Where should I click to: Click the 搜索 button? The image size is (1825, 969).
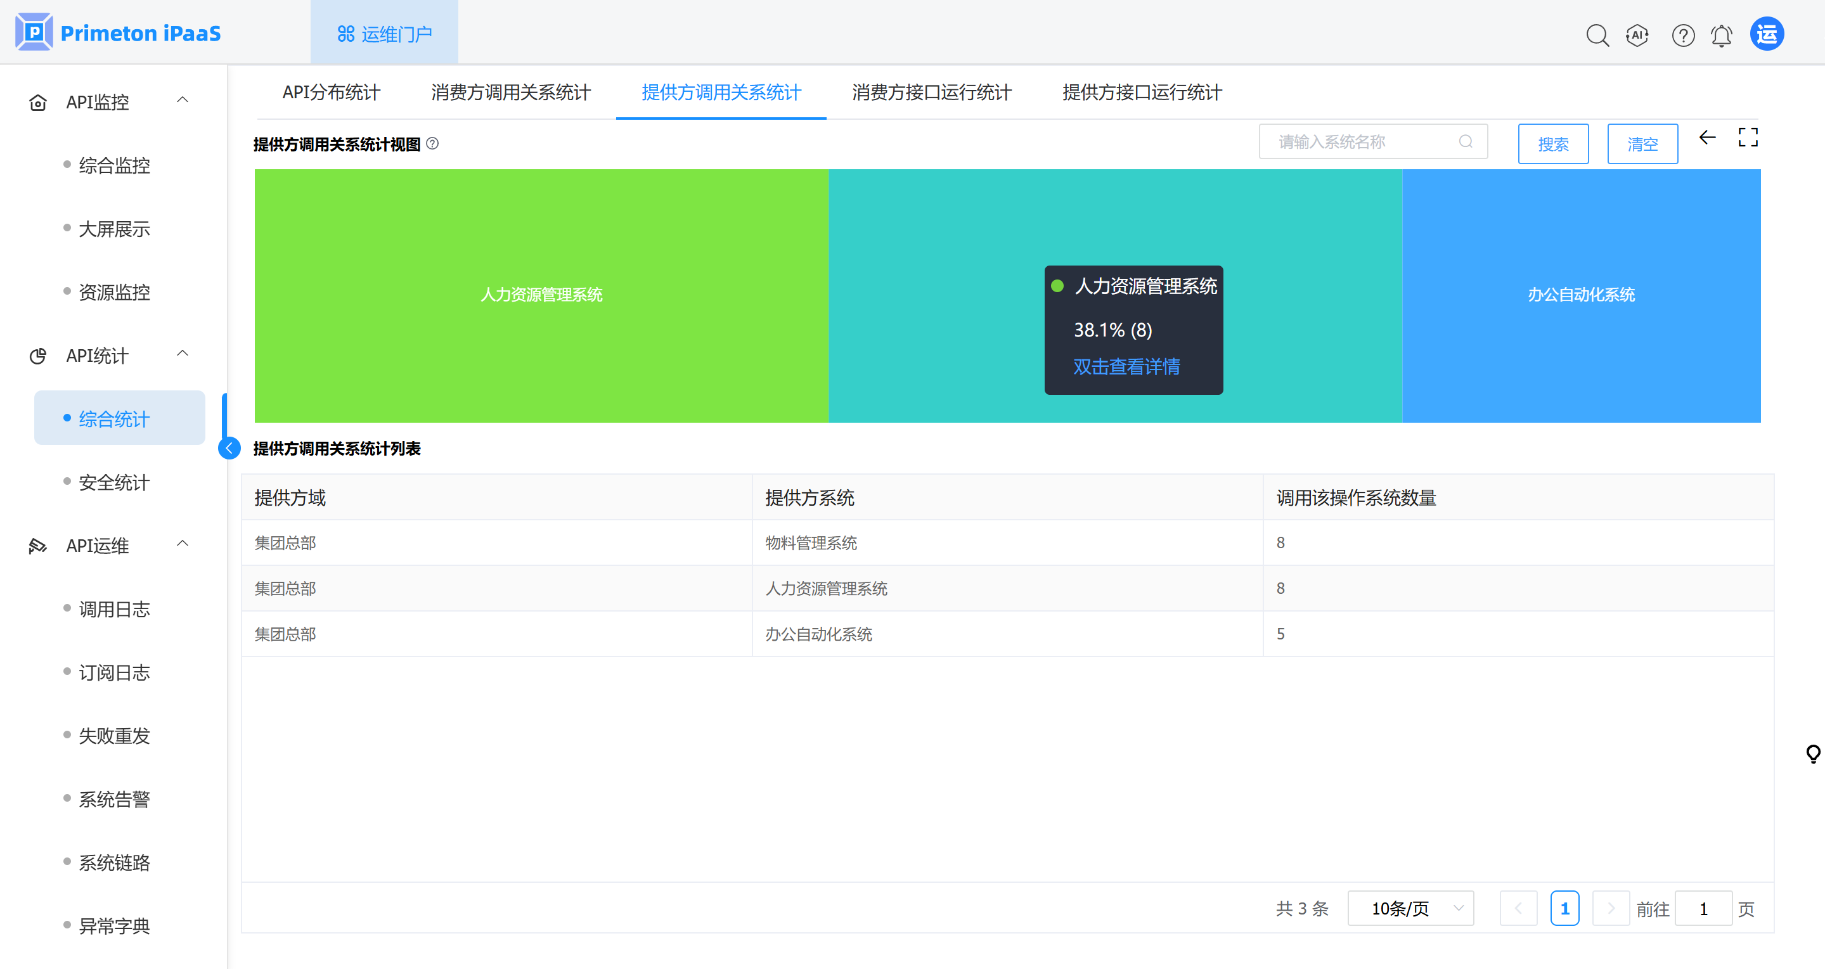coord(1552,144)
